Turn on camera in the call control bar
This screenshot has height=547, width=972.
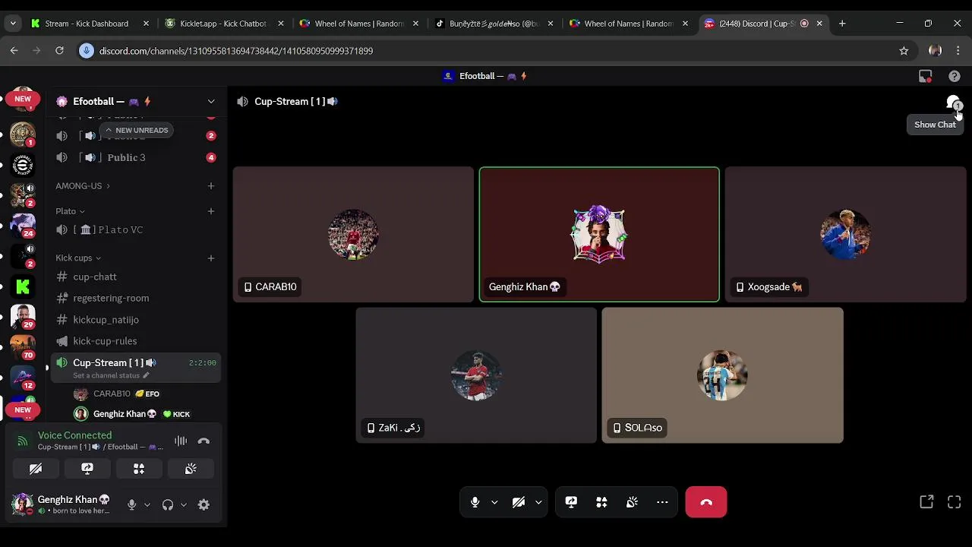(x=519, y=502)
